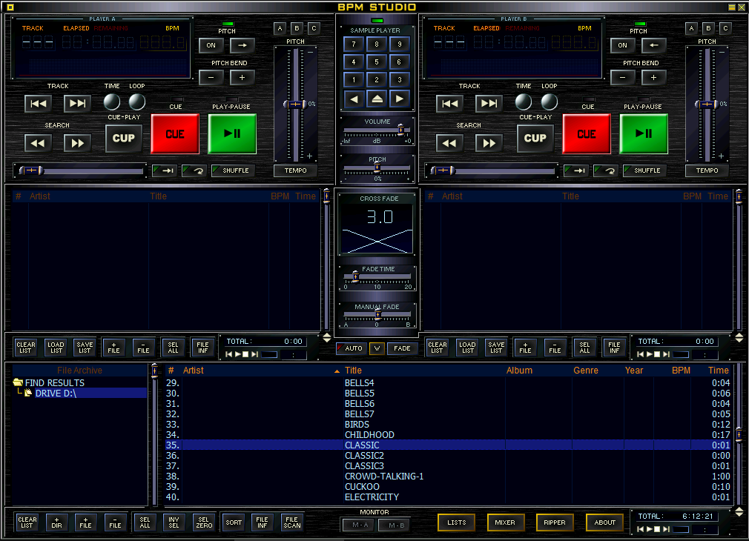Open the ABOUT panel
Viewport: 749px width, 541px height.
click(x=604, y=522)
